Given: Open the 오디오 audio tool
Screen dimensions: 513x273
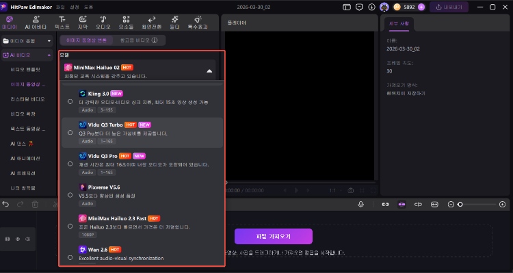Looking at the screenshot, I should [x=103, y=23].
